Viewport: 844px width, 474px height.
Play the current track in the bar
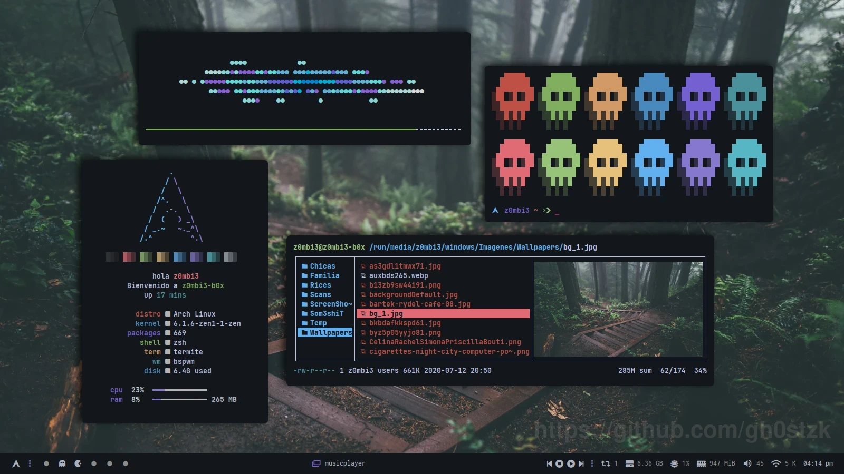coord(570,463)
